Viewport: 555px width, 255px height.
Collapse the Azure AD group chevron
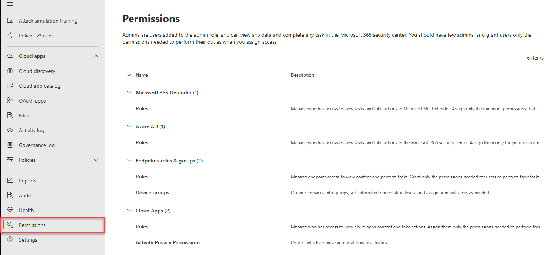coord(129,127)
